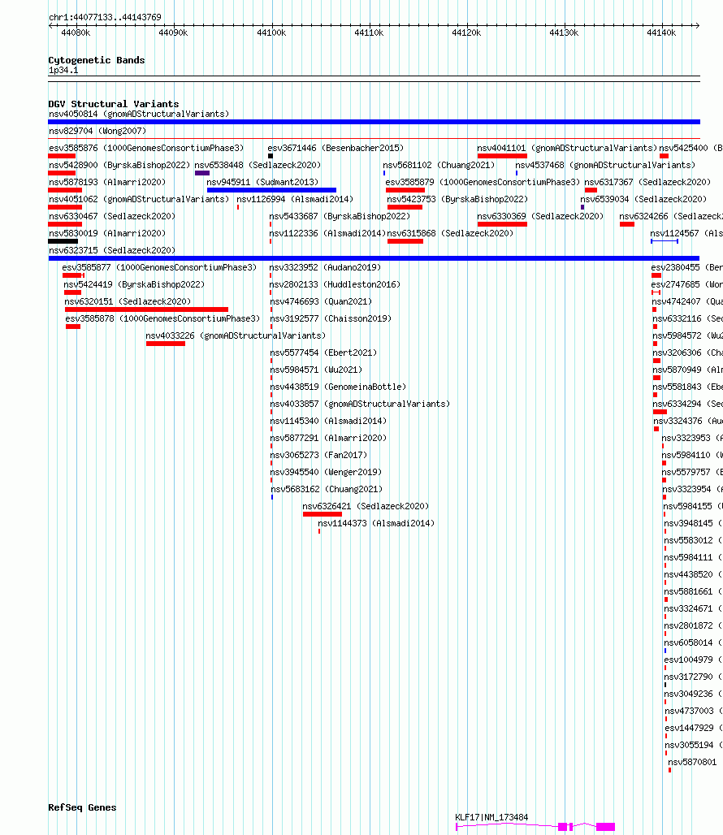This screenshot has height=835, width=723.
Task: Open nsv5433687 (ByrskaBishop2022) label
Action: [x=340, y=216]
